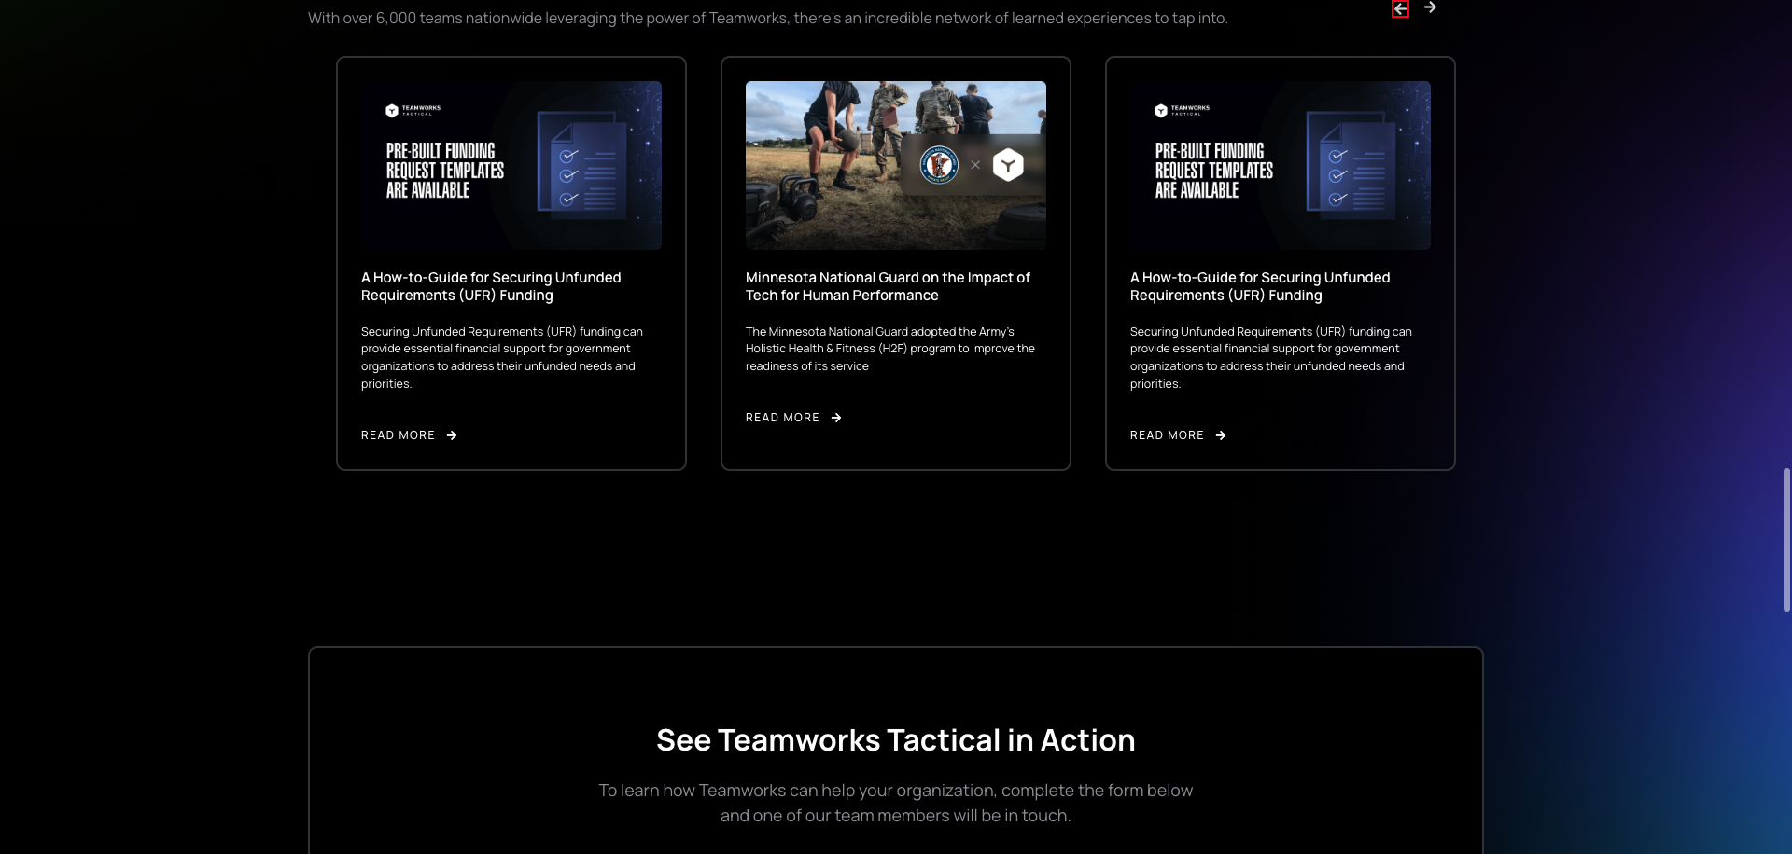1792x854 pixels.
Task: Click the Pre-Built Funding Templates thumbnail on first card
Action: click(511, 165)
